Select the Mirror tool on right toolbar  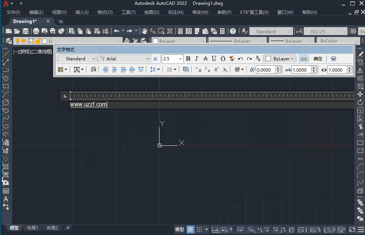point(360,70)
